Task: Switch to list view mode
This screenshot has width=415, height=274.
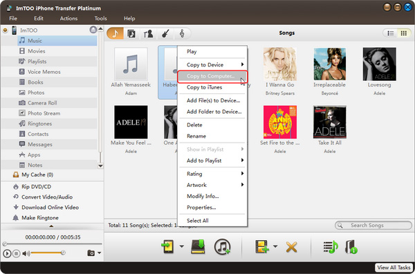Action: coord(390,33)
